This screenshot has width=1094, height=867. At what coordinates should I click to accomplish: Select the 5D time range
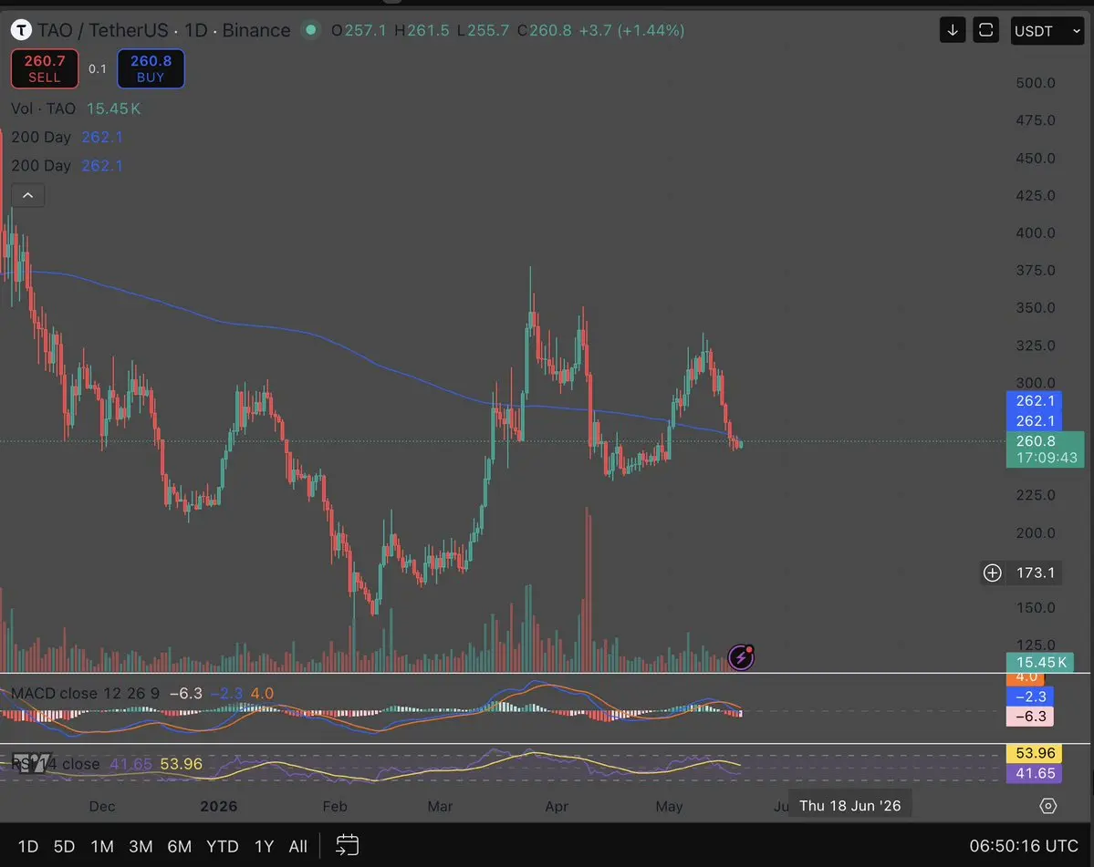coord(64,846)
